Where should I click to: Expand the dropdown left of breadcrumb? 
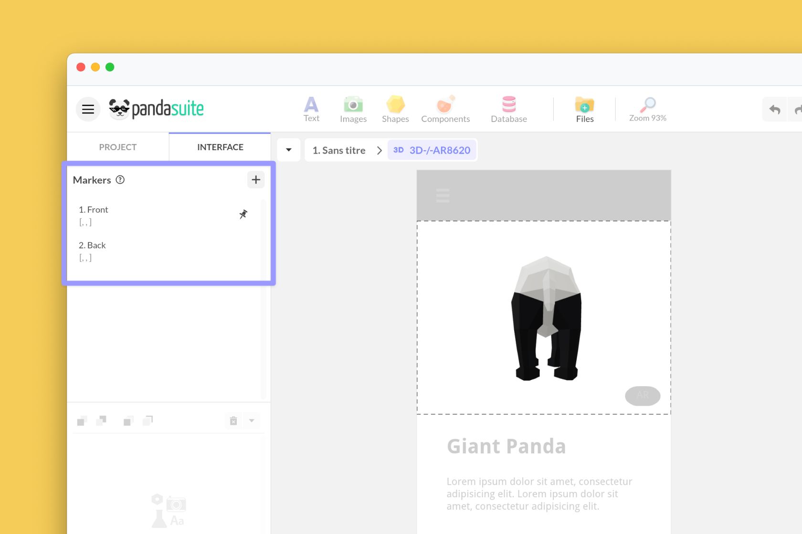point(288,150)
